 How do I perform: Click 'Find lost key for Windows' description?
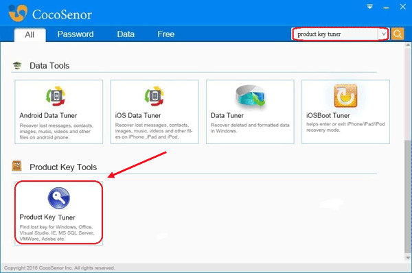coord(57,233)
